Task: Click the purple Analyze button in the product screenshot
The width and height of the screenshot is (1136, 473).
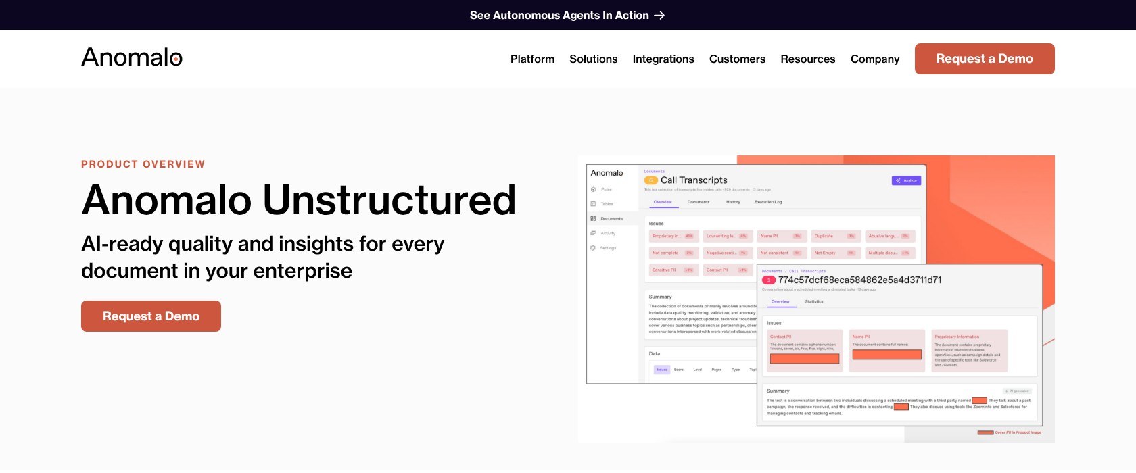Action: tap(906, 180)
